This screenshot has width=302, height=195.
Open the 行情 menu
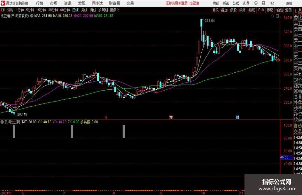click(40, 3)
